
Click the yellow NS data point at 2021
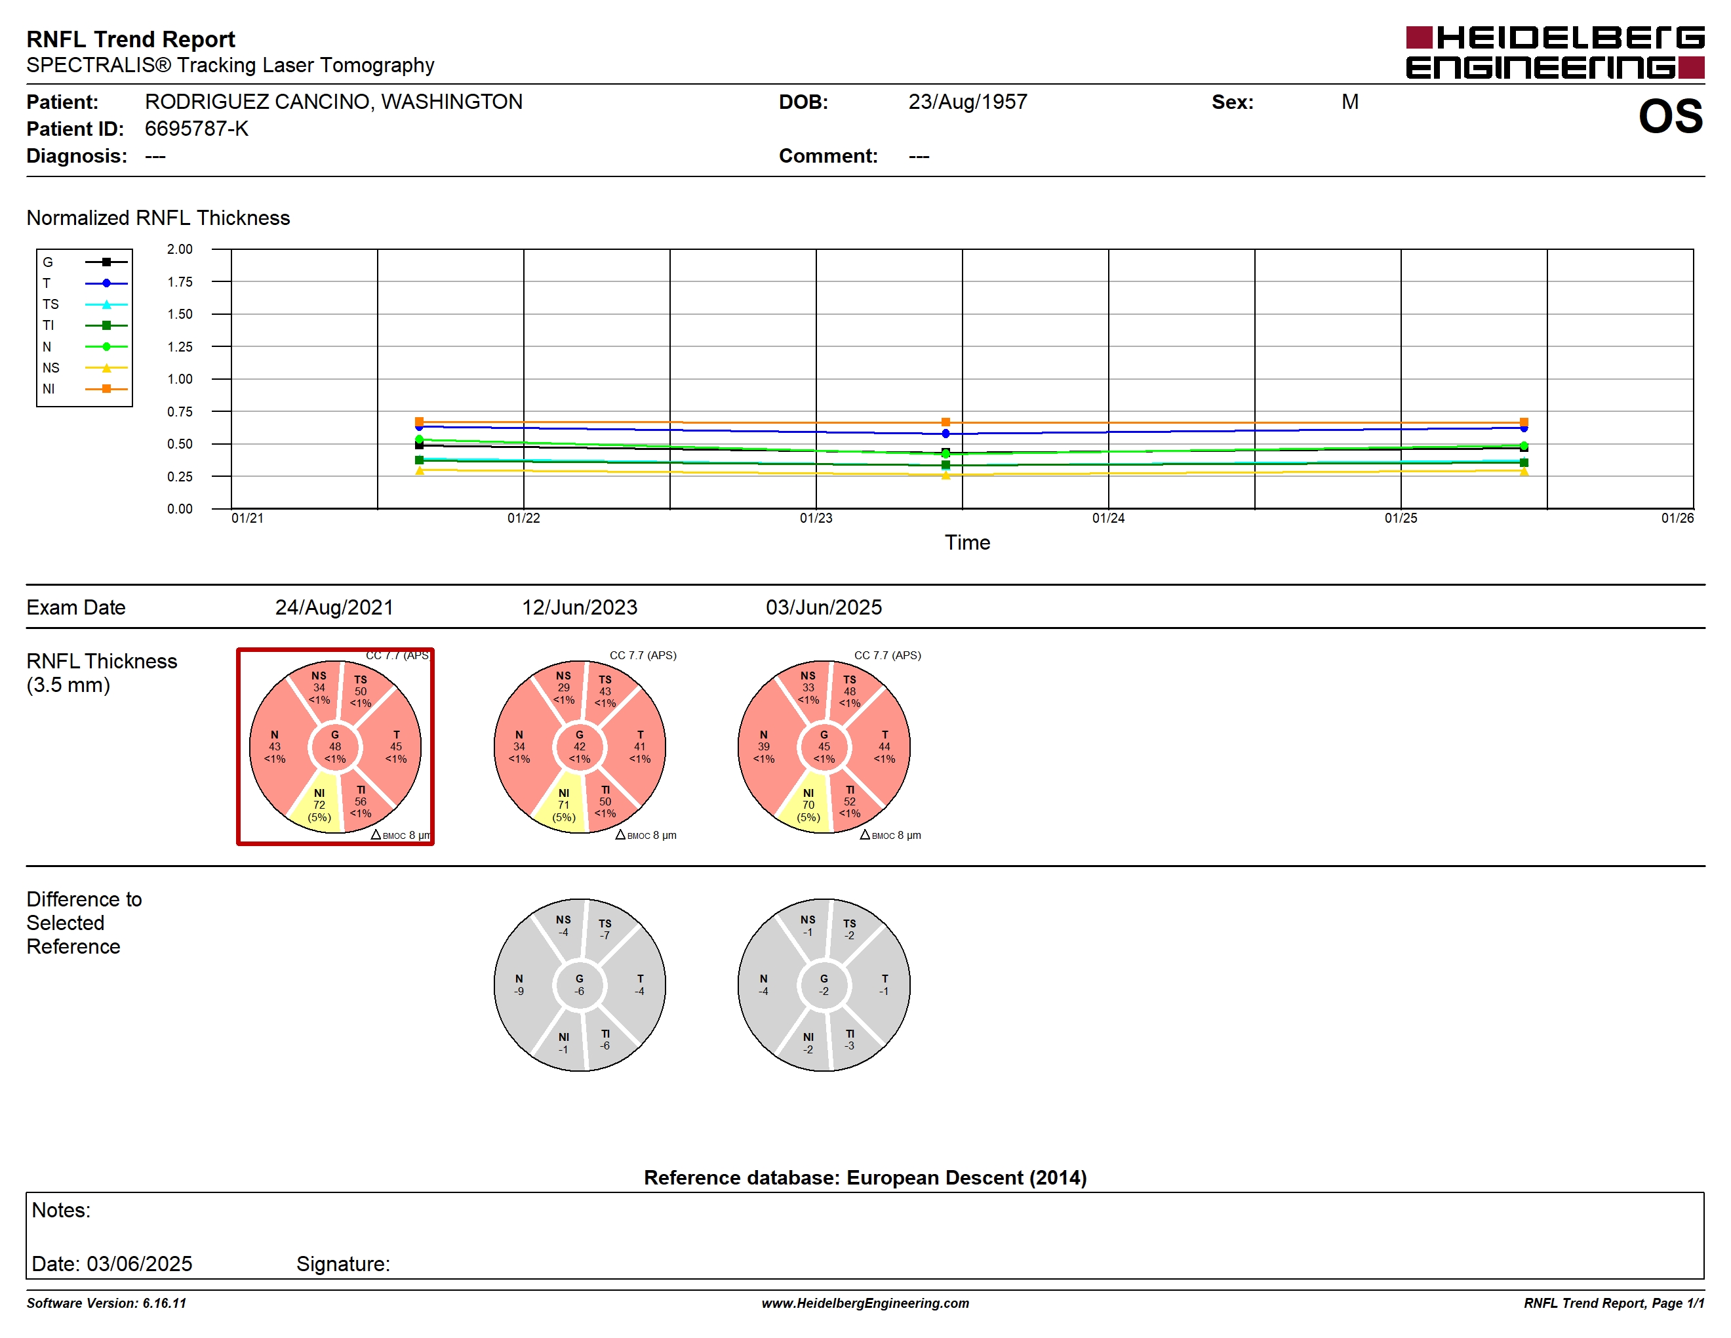click(x=419, y=471)
